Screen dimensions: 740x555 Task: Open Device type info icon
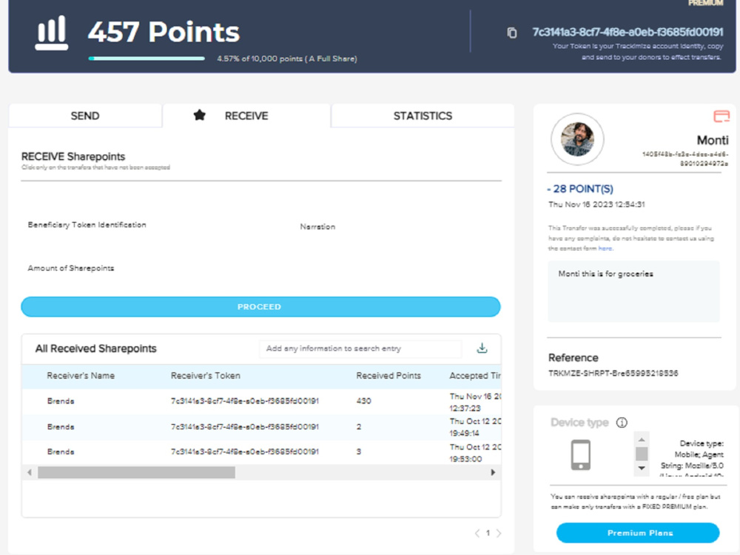coord(622,423)
